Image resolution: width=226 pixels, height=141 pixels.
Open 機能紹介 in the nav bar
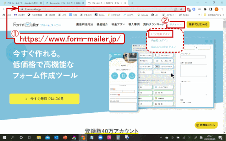point(102,25)
